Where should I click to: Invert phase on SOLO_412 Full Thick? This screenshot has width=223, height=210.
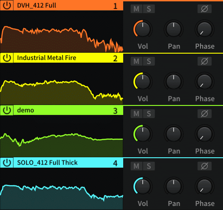point(205,166)
